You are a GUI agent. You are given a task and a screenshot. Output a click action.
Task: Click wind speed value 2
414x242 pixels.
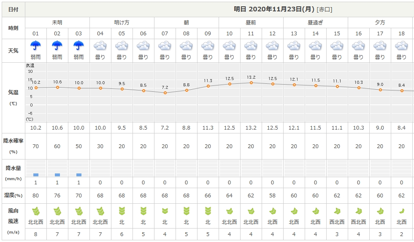point(401,234)
